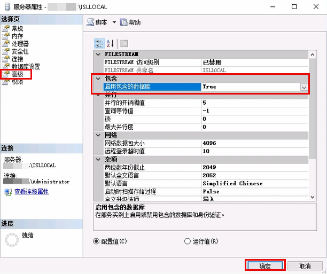Image resolution: width=327 pixels, height=274 pixels.
Task: Collapse the FILESTREAM category
Action: tap(98, 54)
